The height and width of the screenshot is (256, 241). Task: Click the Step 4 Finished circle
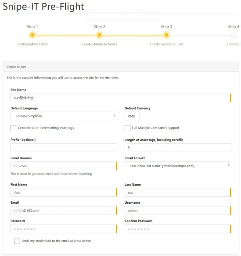click(x=233, y=35)
